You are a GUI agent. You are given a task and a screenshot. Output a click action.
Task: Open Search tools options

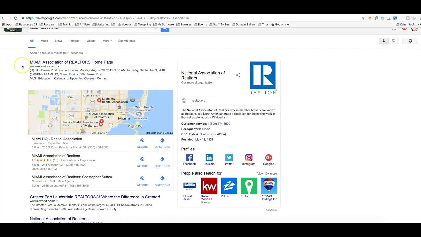point(127,41)
